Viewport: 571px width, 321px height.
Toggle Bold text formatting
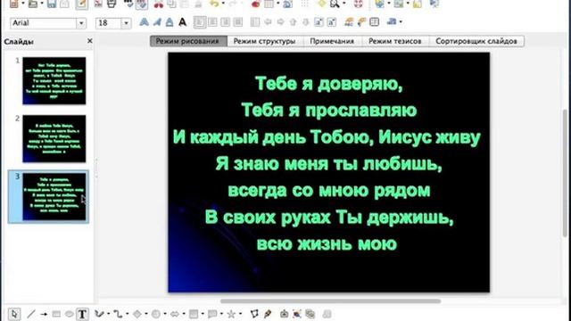[x=145, y=22]
